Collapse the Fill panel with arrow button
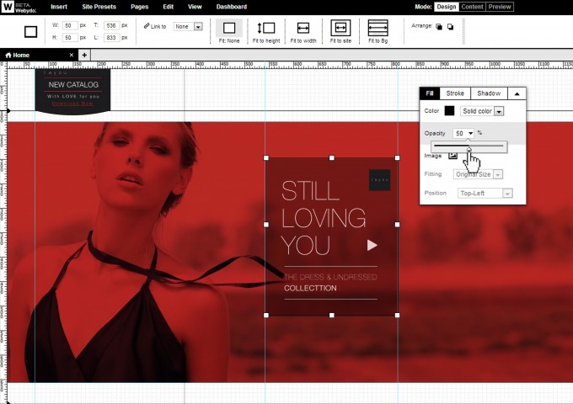Image resolution: width=573 pixels, height=404 pixels. (517, 93)
